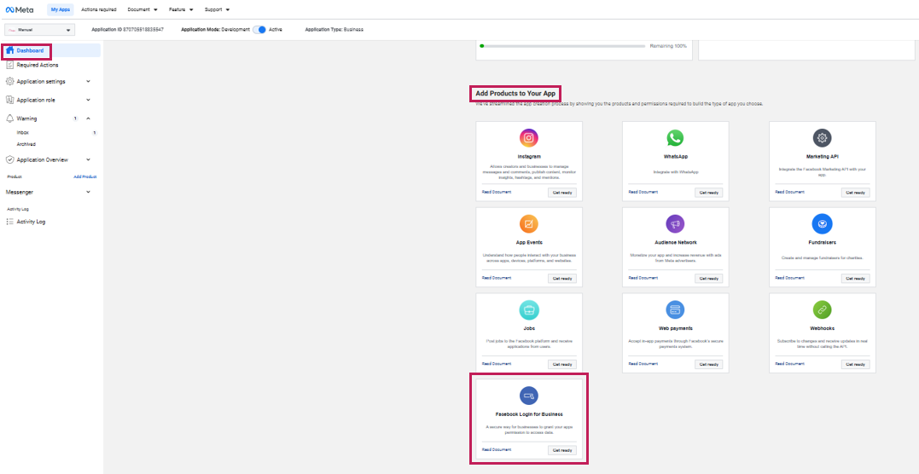
Task: Expand the Application role section
Action: 88,100
